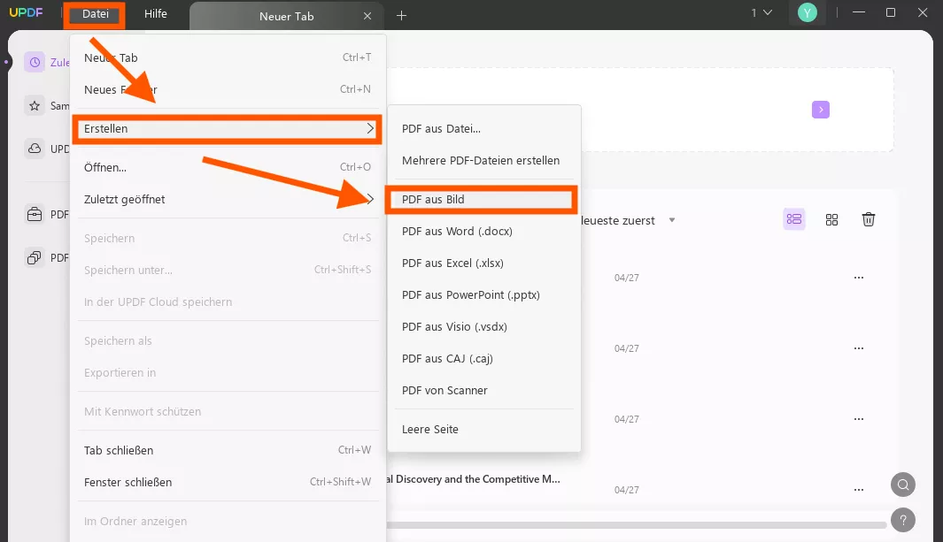This screenshot has height=542, width=943.
Task: Select the star icon in the sidebar
Action: click(35, 105)
